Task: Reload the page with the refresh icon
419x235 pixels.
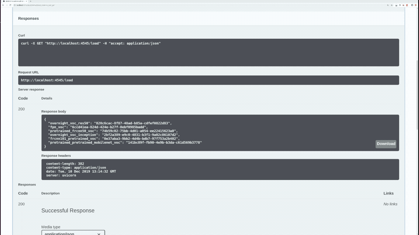Action: 10,5
